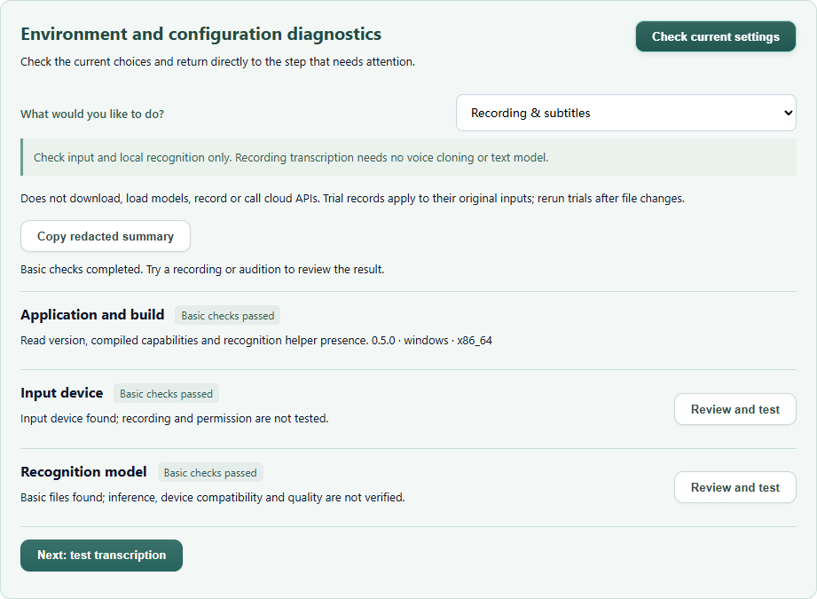Click the Basic checks passed badge for Input device

tap(166, 394)
